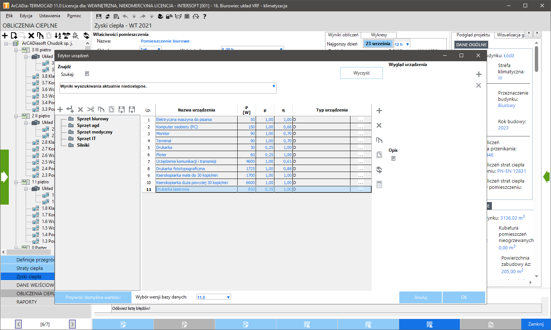Click the OK button in device editor
The height and width of the screenshot is (330, 551).
(464, 297)
